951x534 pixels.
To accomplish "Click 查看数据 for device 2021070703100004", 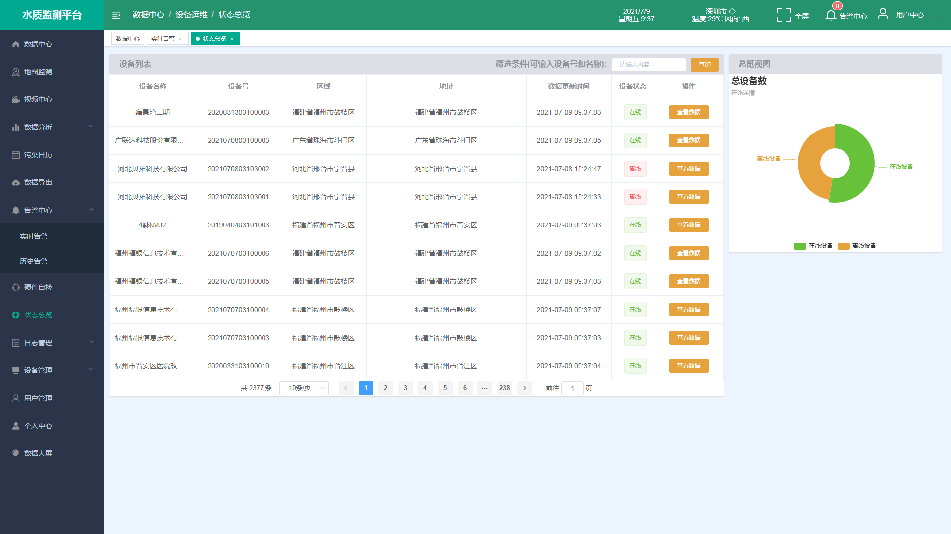I will coord(688,310).
